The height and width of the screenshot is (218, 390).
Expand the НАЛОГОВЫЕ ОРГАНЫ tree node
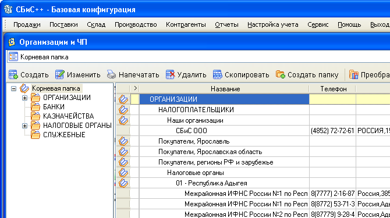[x=24, y=126]
